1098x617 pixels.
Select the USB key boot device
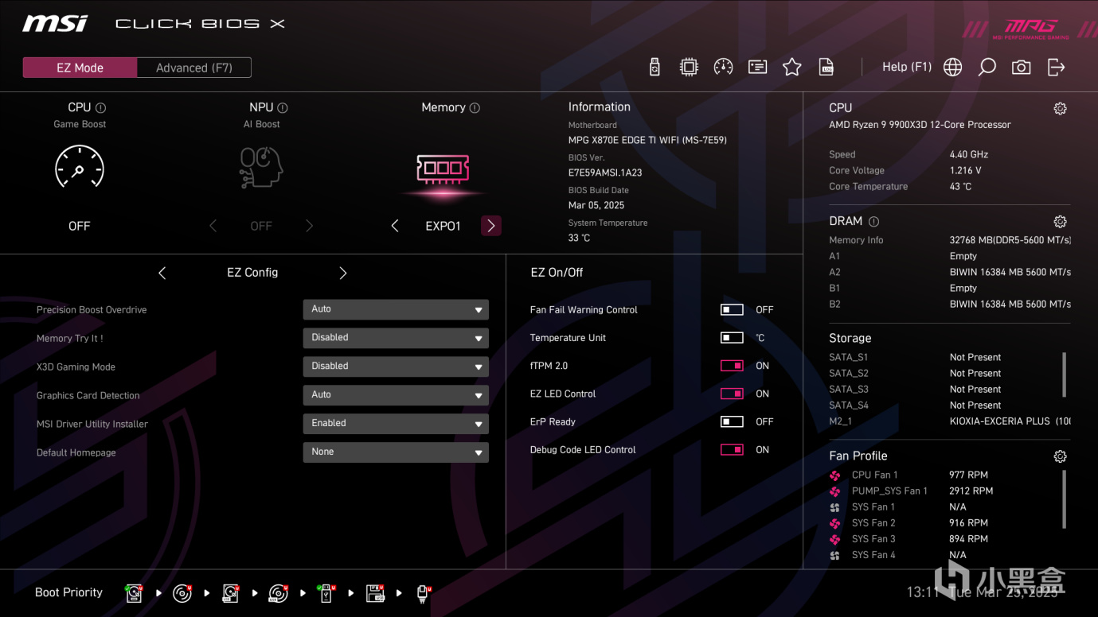pos(326,593)
